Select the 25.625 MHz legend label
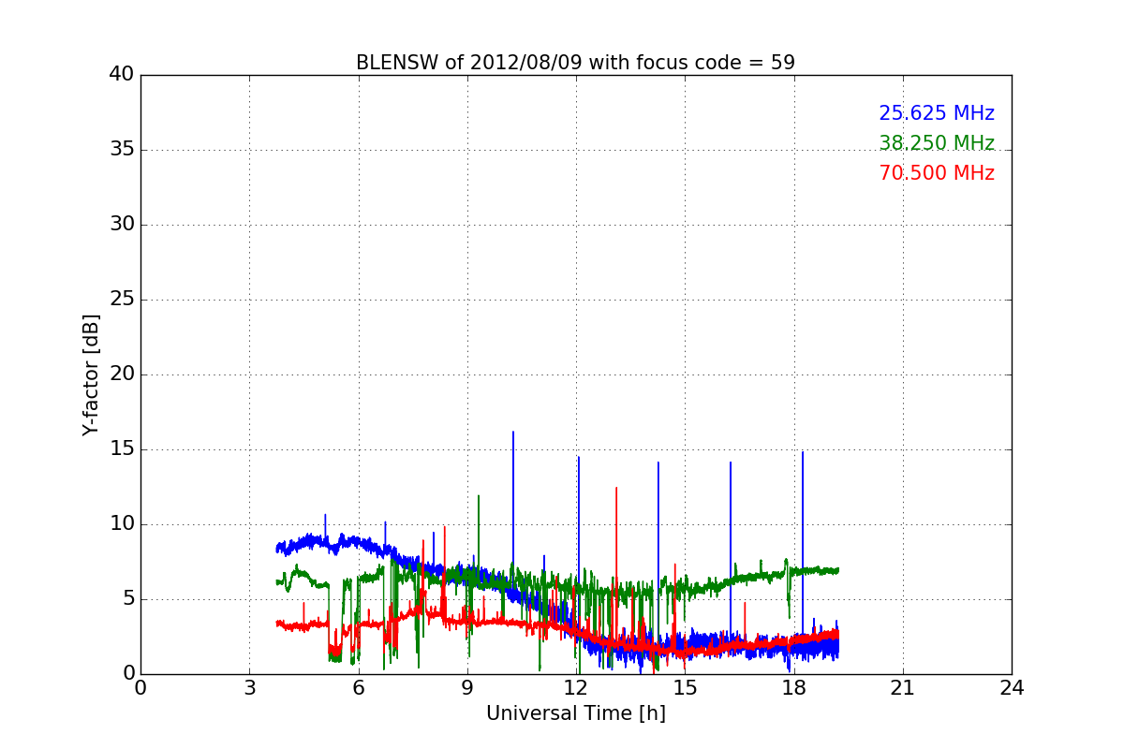This screenshot has height=749, width=1124. (937, 113)
